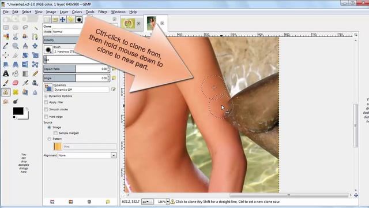Open the zoom percentage dropdown in status bar
369x208 pixels.
[x=168, y=202]
